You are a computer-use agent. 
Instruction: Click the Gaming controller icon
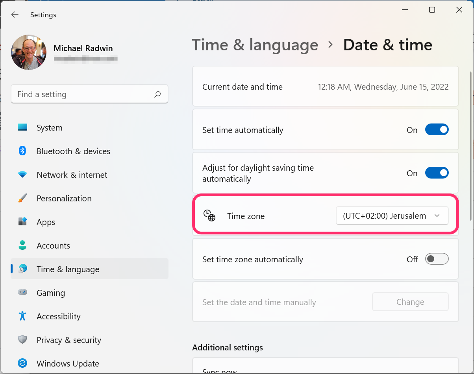[22, 293]
